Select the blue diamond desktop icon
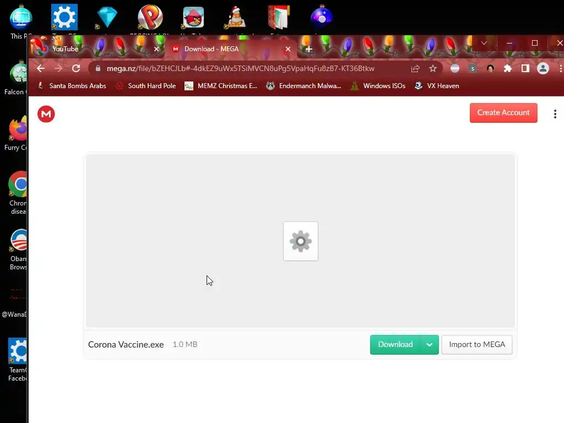The image size is (564, 423). 107,17
